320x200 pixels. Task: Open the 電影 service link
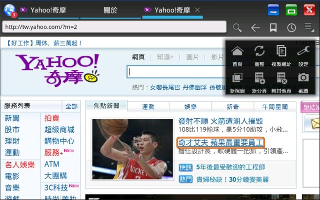[12, 176]
